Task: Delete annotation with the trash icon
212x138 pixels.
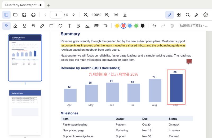Action: tap(172, 26)
